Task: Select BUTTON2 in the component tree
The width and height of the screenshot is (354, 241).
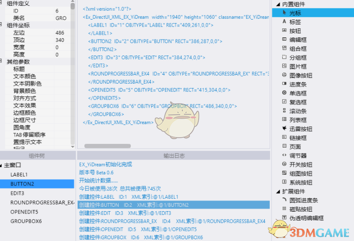Action: 37,184
